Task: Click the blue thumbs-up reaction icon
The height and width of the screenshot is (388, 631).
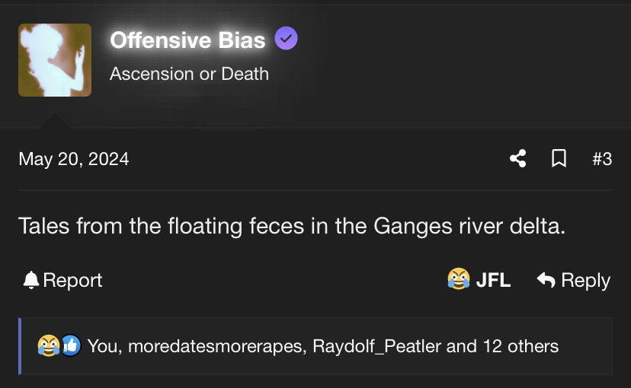Action: 70,346
